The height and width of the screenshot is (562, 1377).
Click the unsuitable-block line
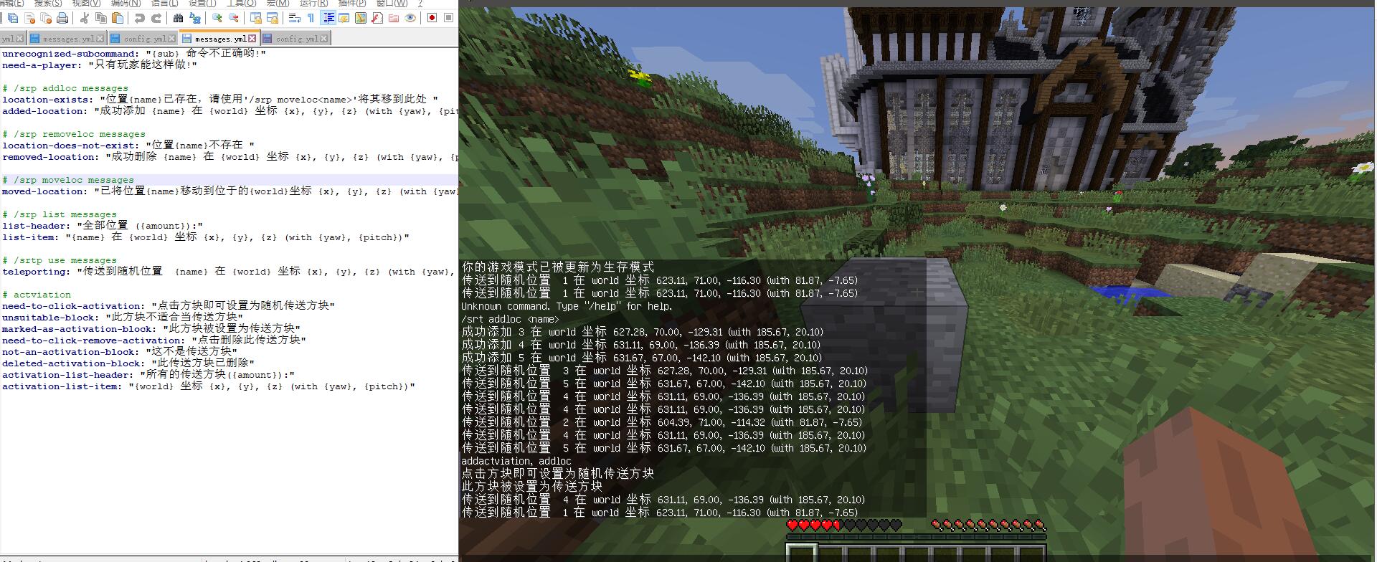[x=123, y=318]
